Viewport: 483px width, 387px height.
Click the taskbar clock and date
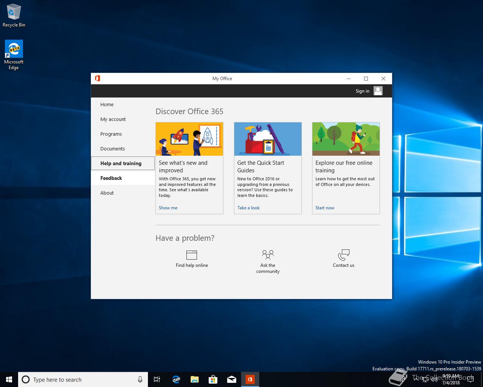(x=451, y=379)
